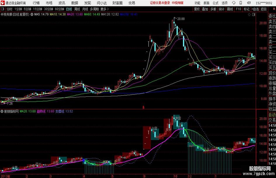The image size is (276, 178).
Task: Click the 多股 multi-stock button
Action: (213, 9)
